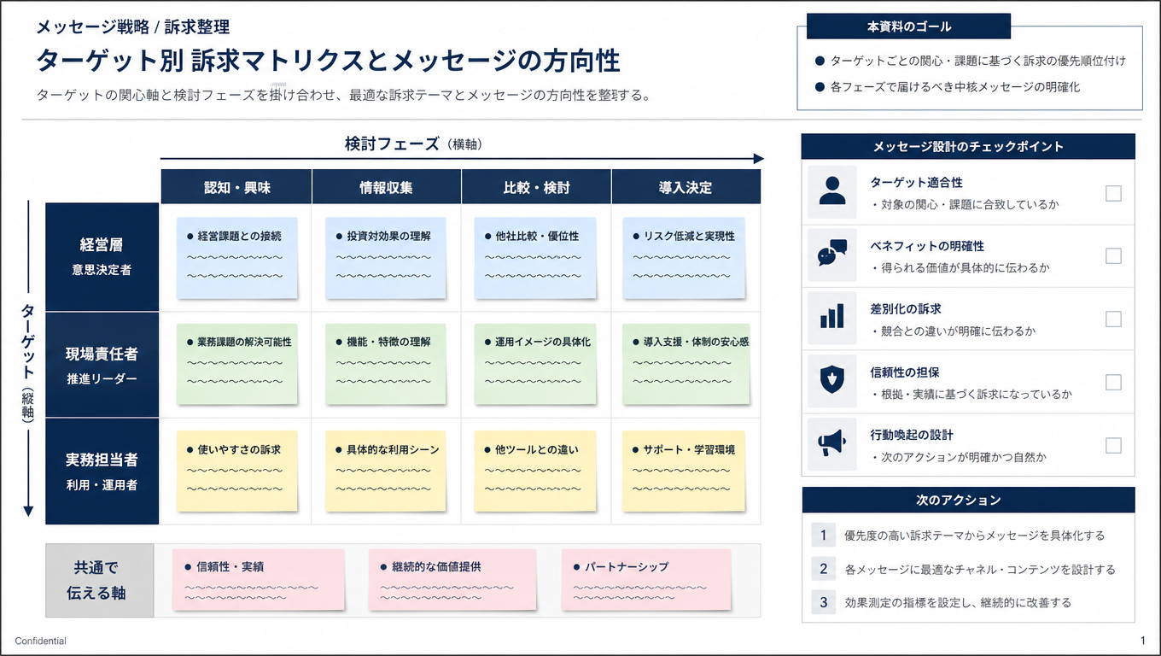This screenshot has width=1161, height=656.
Task: Click the sub-text 対象の関心・課題に合致しているか
Action: (x=965, y=205)
